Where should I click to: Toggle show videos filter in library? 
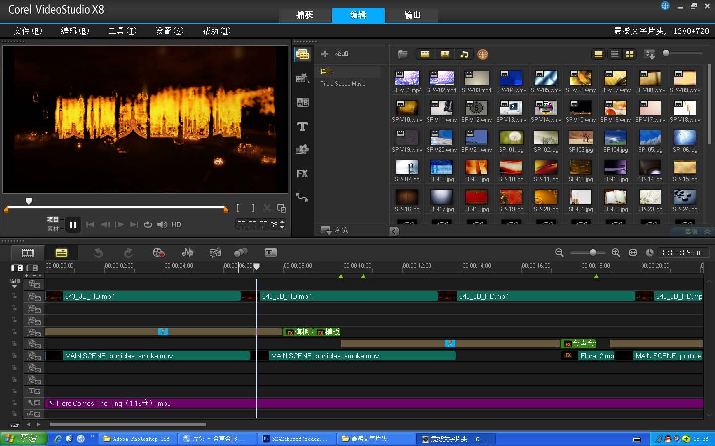(425, 54)
